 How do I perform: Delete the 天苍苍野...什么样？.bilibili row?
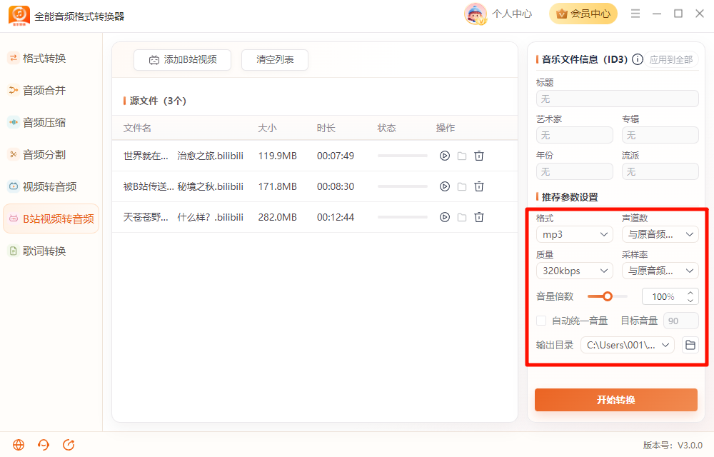[479, 217]
